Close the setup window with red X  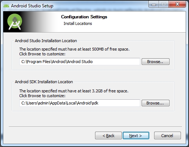point(177,4)
